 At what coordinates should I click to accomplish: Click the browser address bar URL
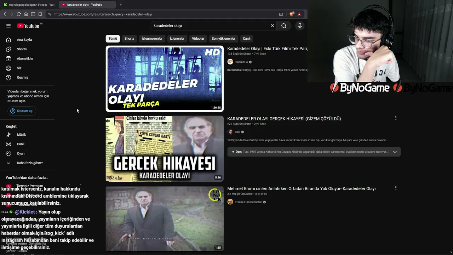click(103, 14)
